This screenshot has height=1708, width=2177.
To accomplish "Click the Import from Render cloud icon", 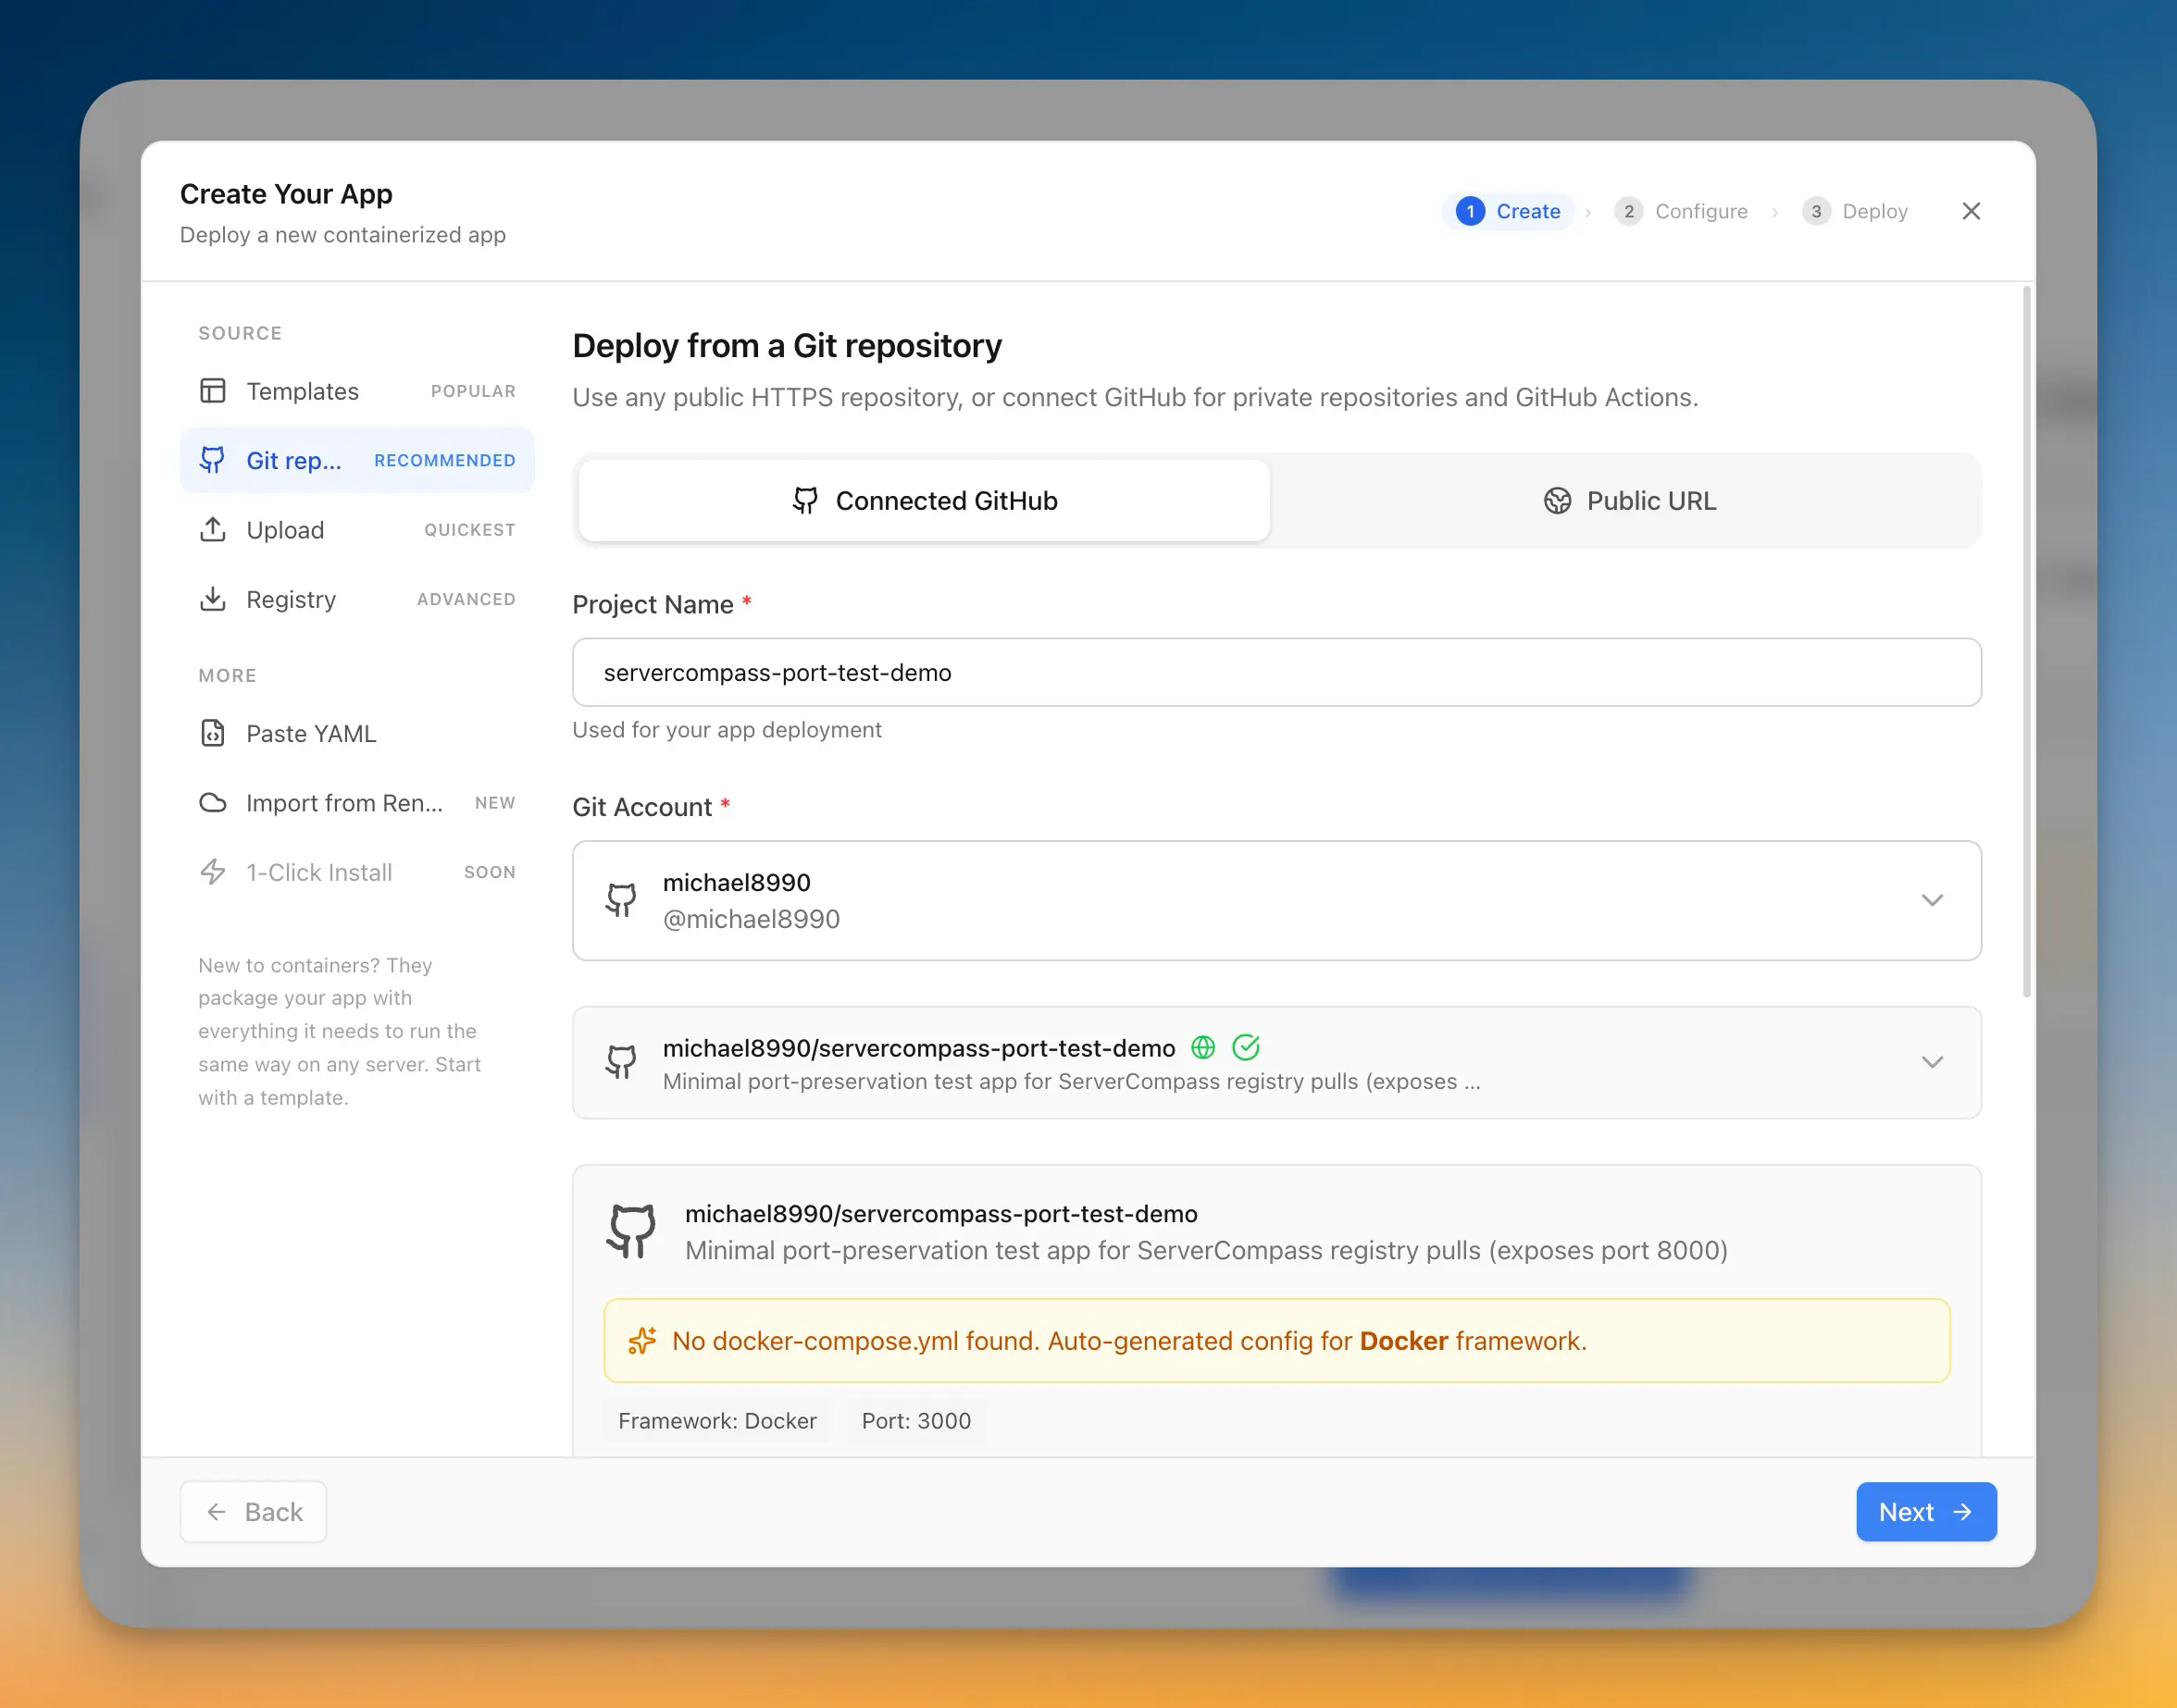I will (x=212, y=803).
